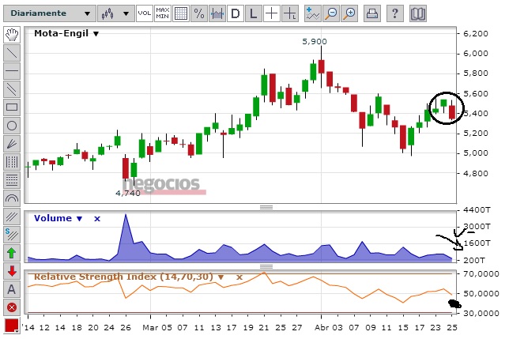509x339 pixels.
Task: Click the chart comparison icon
Action: pos(217,13)
